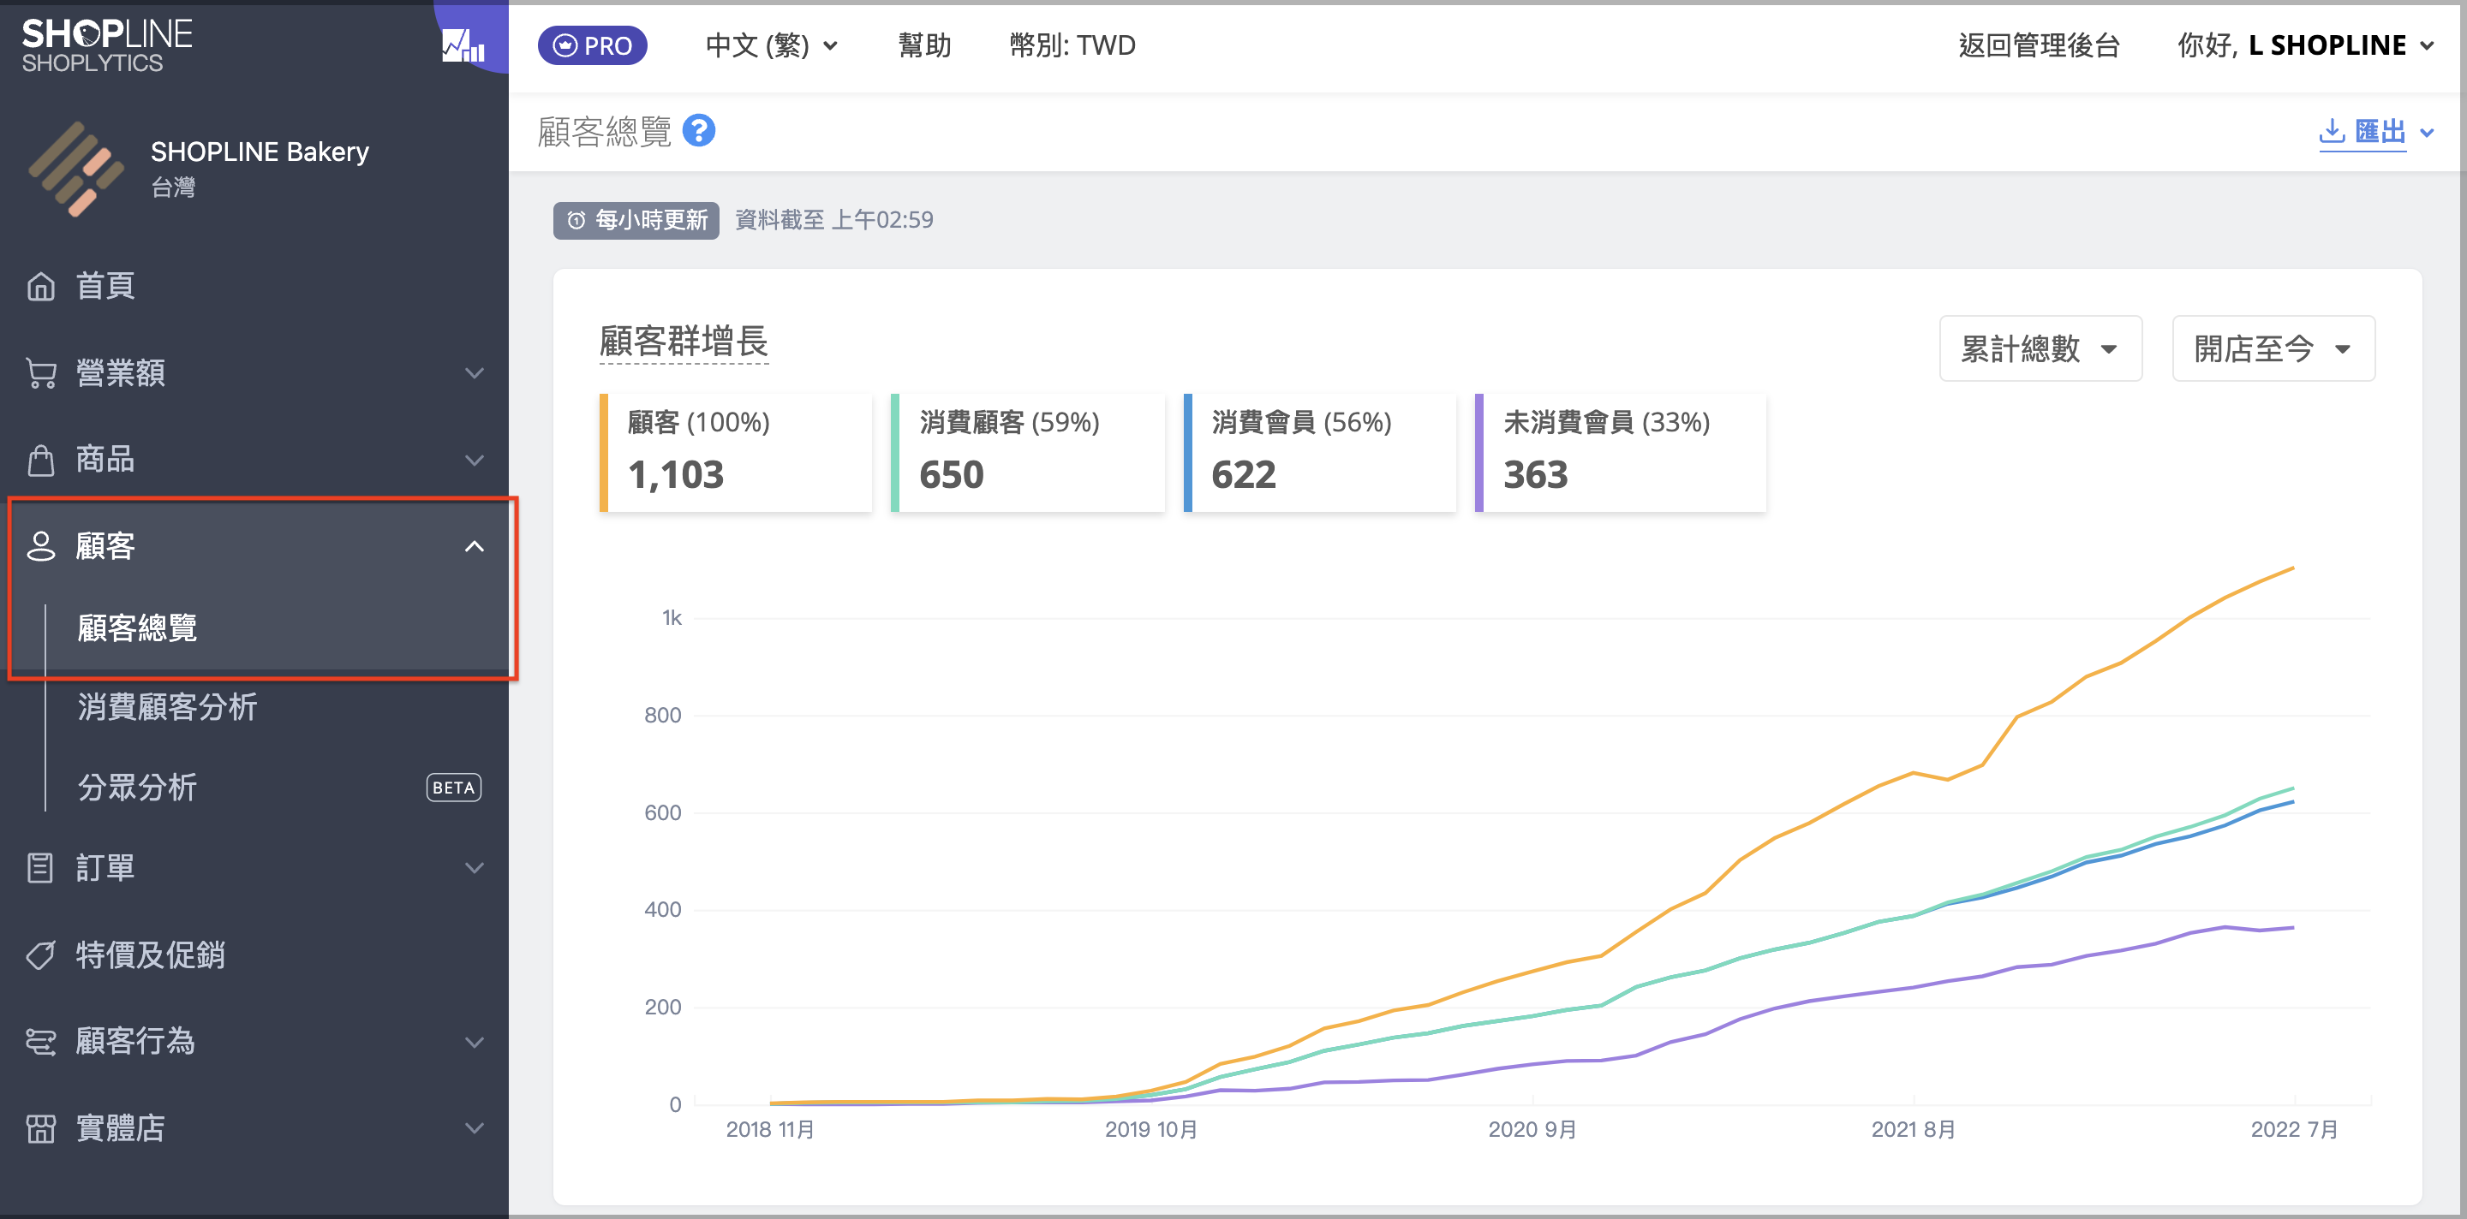2467x1219 pixels.
Task: Click the BETA badge on 分眾分析
Action: (x=453, y=787)
